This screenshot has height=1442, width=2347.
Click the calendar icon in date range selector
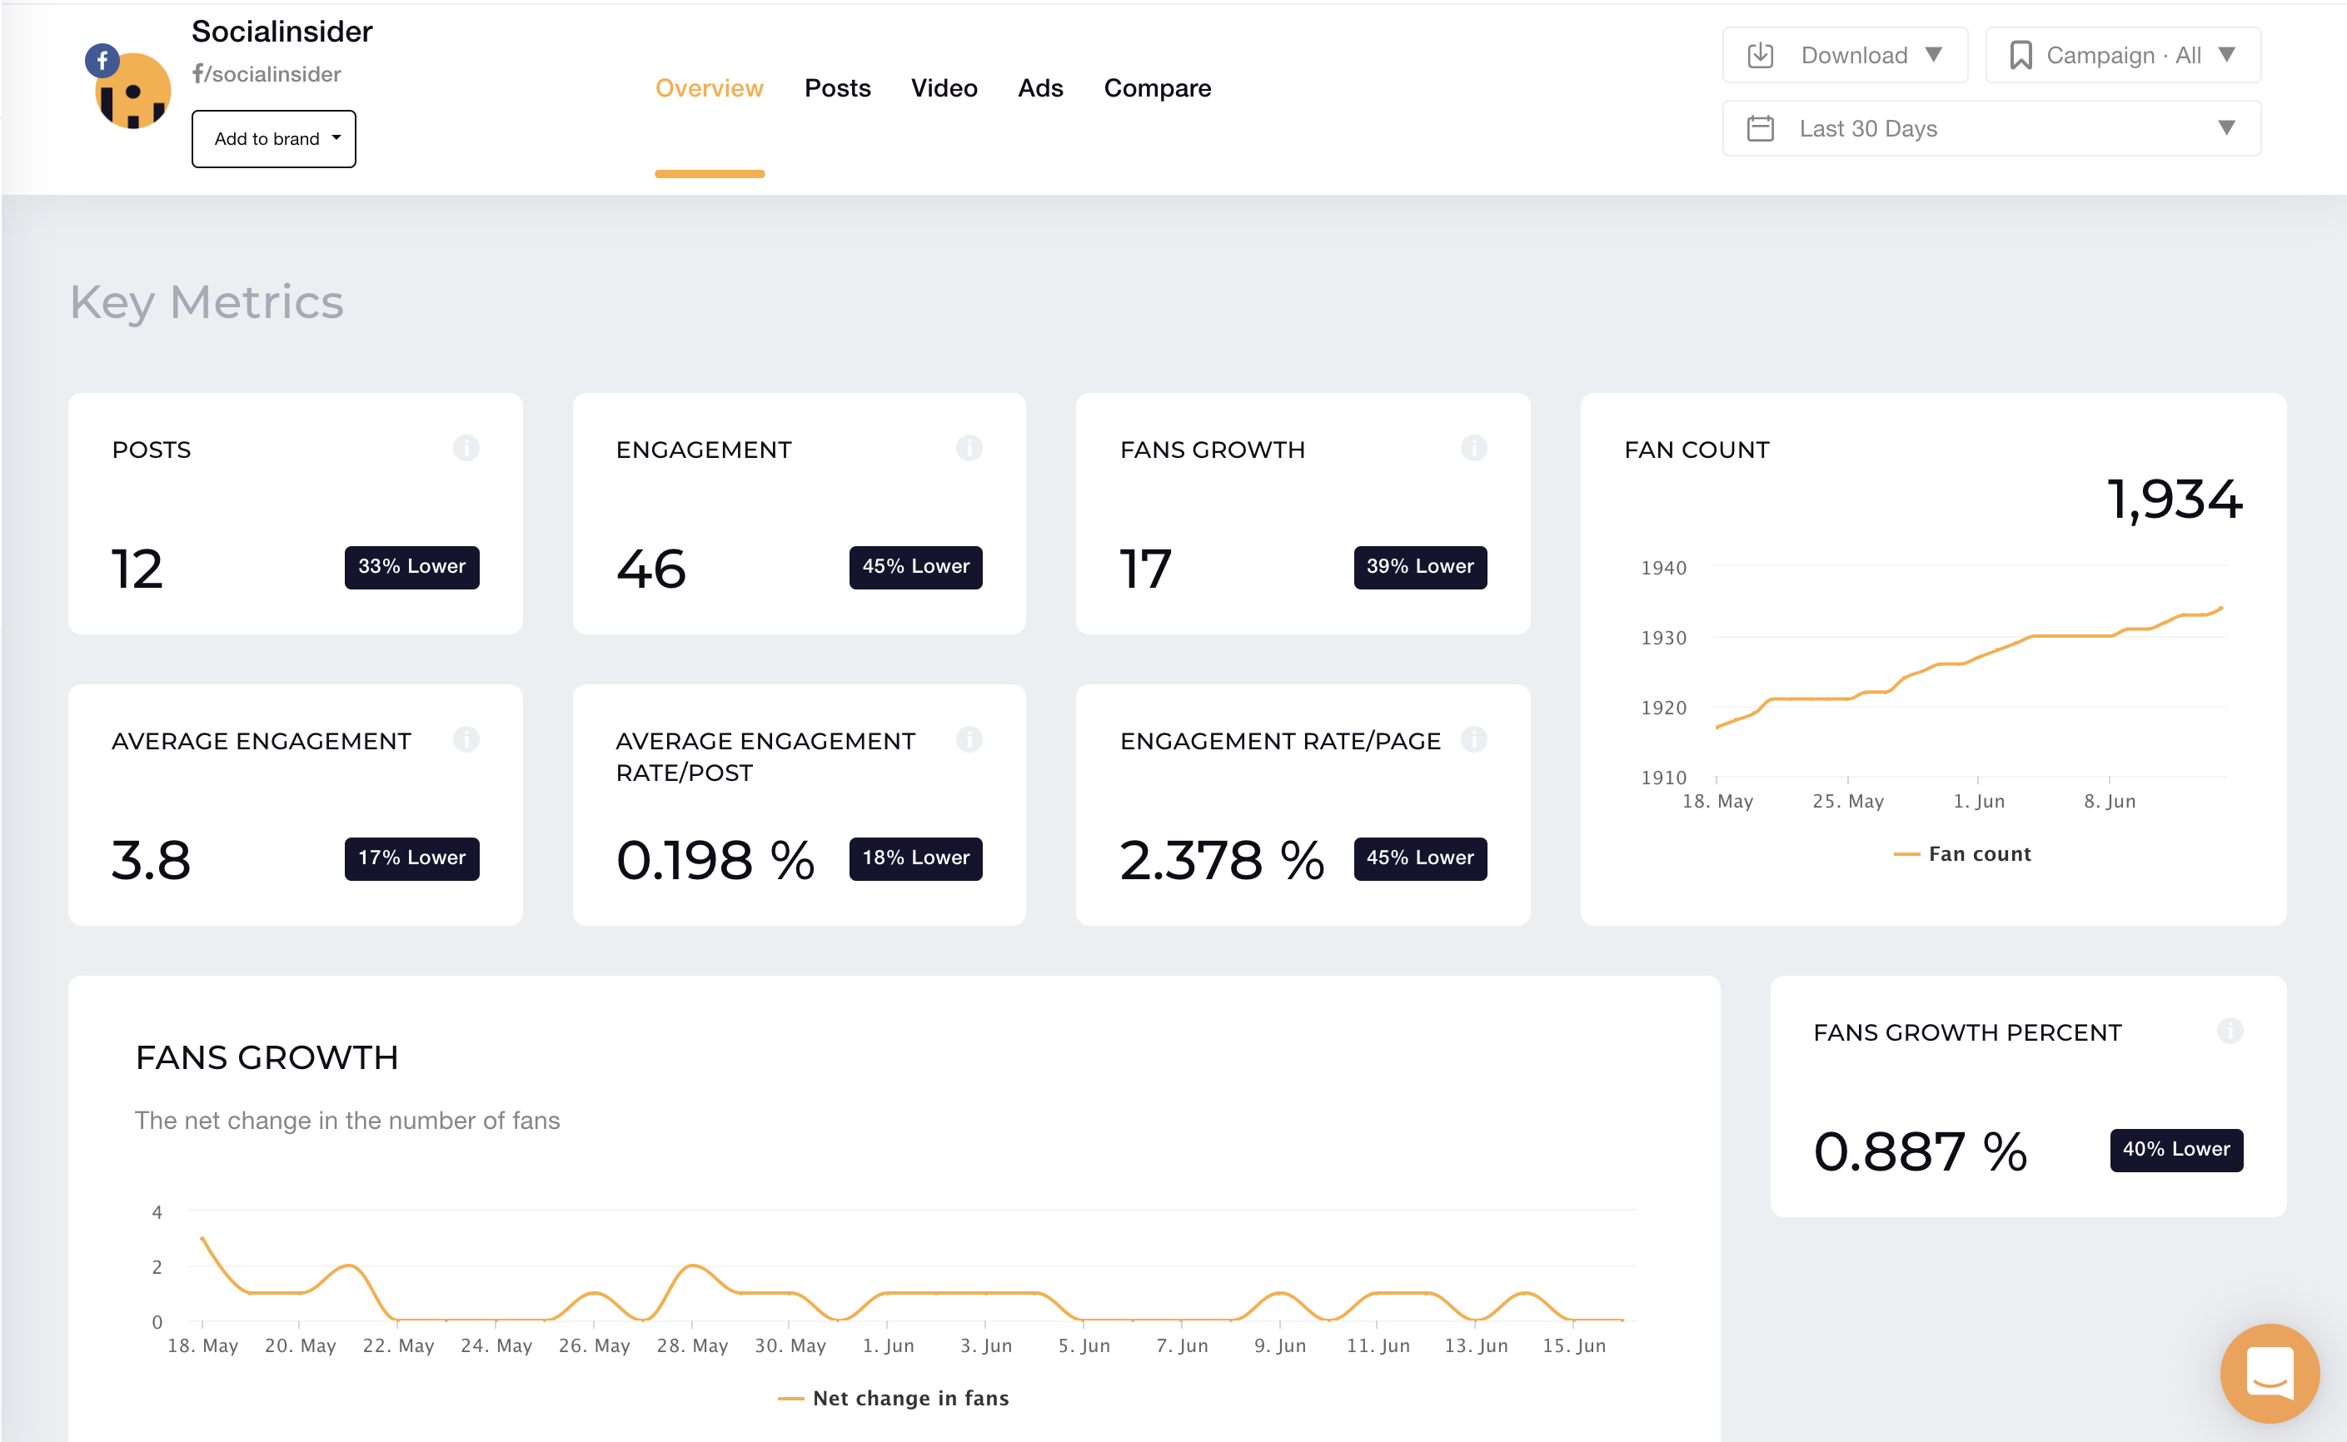pyautogui.click(x=1762, y=127)
